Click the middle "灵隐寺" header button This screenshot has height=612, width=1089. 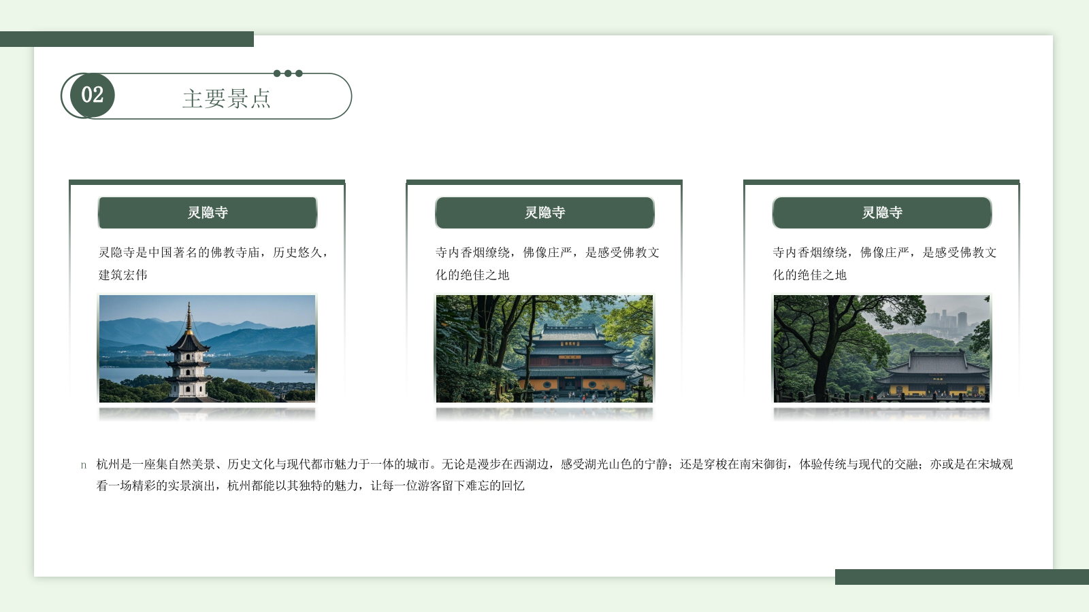click(x=544, y=212)
